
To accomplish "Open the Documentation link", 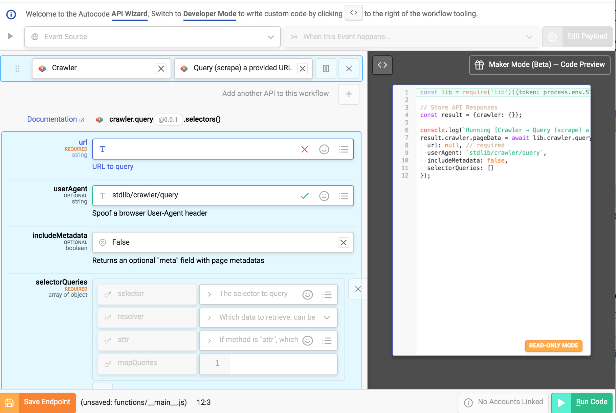I will point(56,119).
